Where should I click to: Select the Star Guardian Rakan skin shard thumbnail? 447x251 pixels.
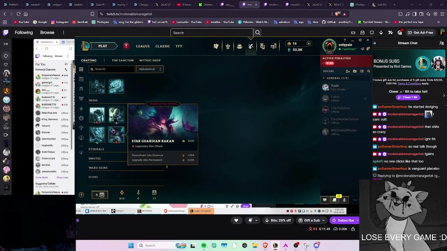tap(116, 135)
